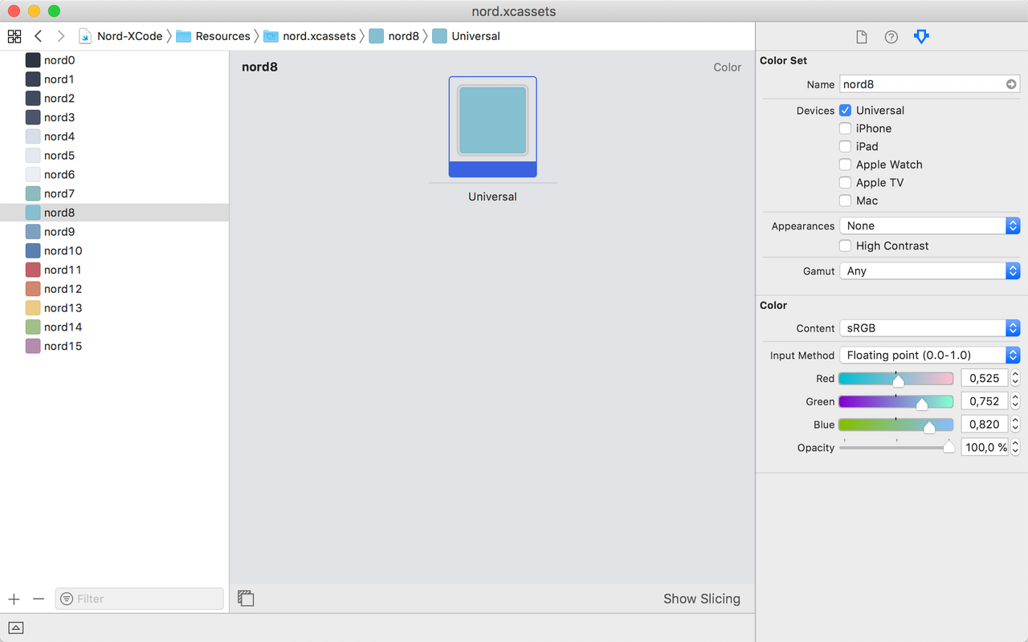Enable the iPhone device checkbox

pyautogui.click(x=845, y=128)
